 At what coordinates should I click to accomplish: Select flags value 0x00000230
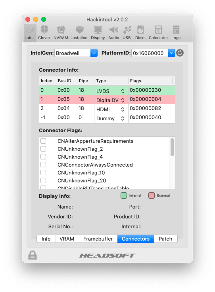pyautogui.click(x=146, y=90)
